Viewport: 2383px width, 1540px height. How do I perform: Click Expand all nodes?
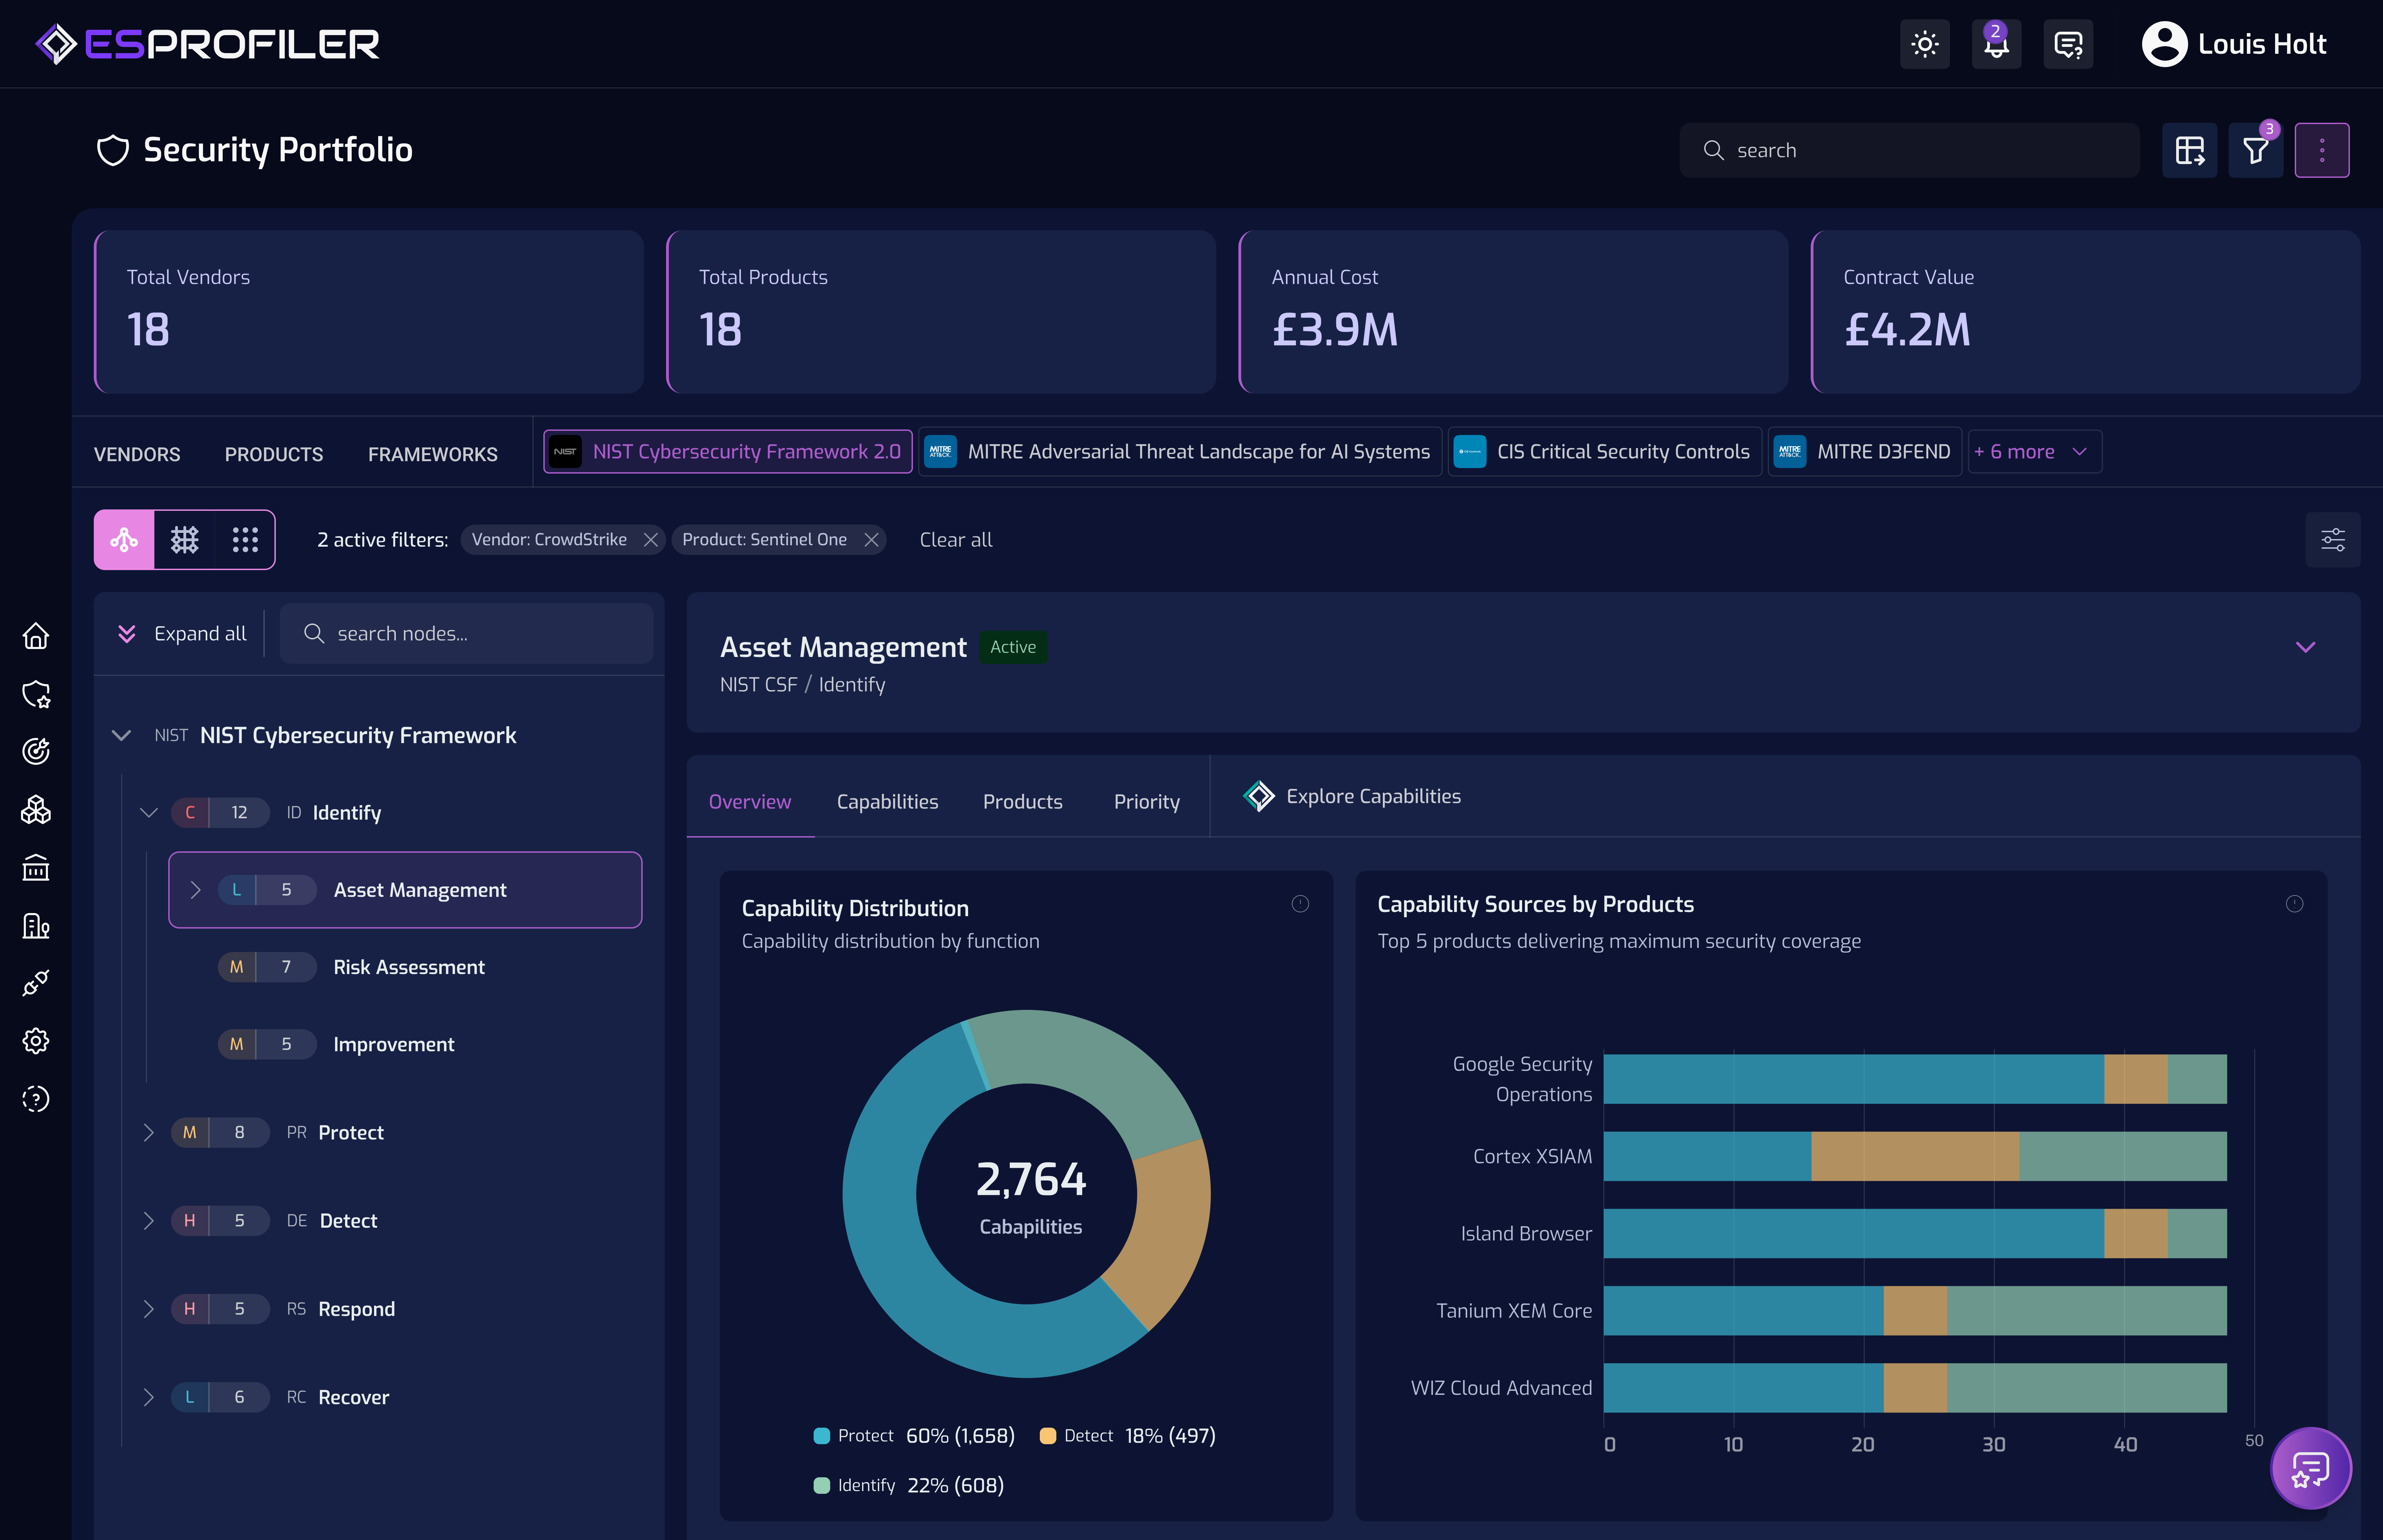pyautogui.click(x=182, y=634)
